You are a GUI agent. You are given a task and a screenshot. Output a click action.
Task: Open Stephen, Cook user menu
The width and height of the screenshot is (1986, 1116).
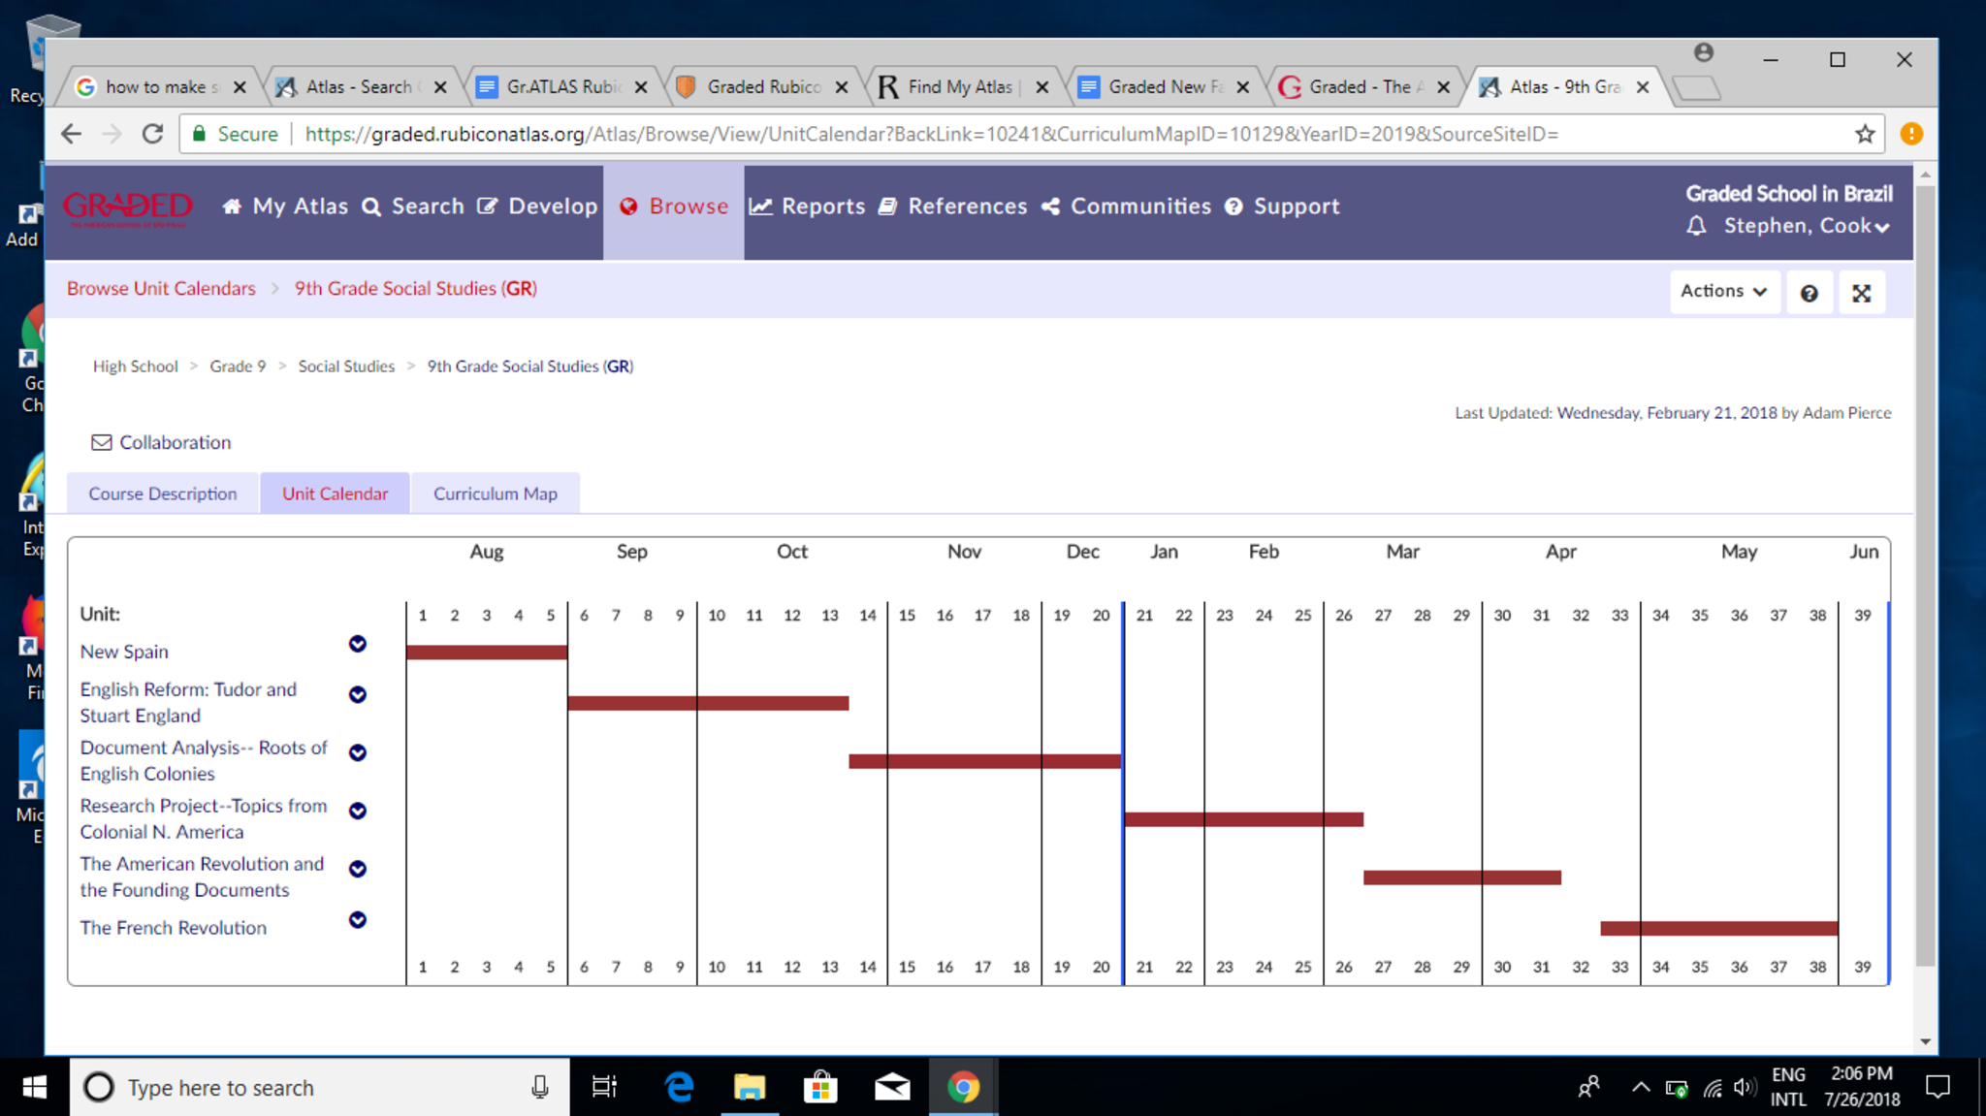(x=1806, y=226)
